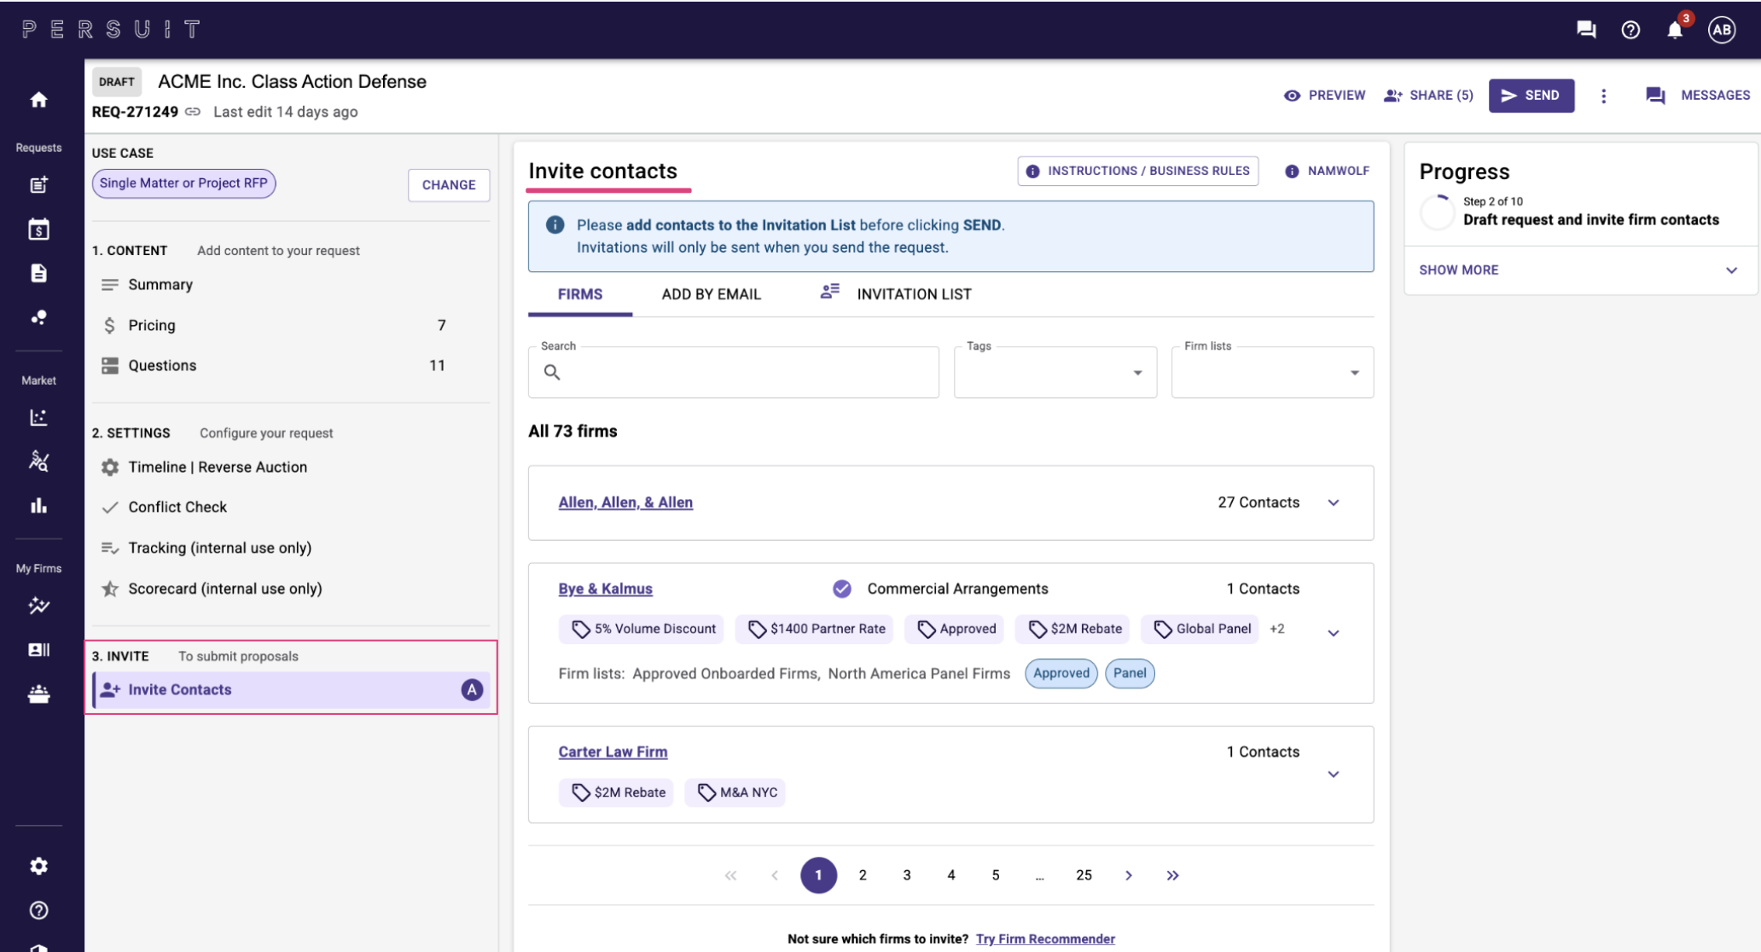The height and width of the screenshot is (952, 1761).
Task: Switch to ADD BY EMAIL tab
Action: [x=711, y=294]
